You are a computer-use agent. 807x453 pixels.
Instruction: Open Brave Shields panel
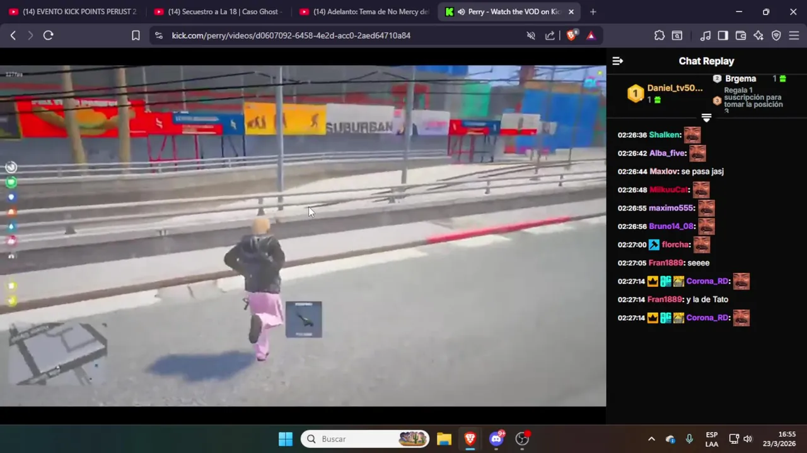(571, 35)
